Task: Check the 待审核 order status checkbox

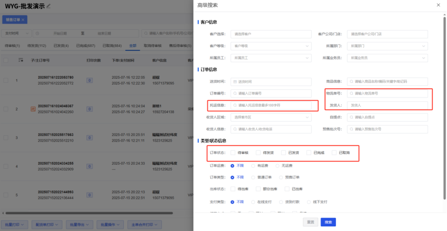Action: click(233, 153)
